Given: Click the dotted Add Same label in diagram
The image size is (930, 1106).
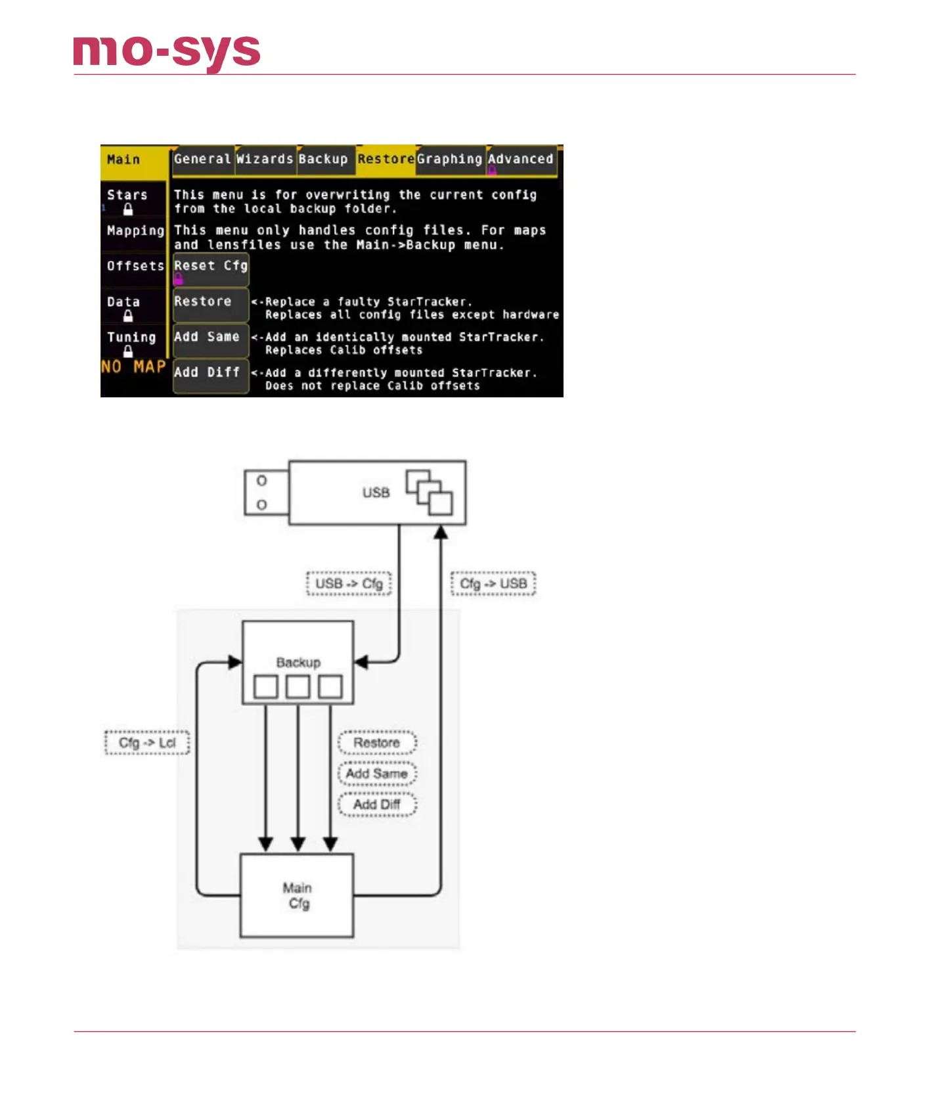Looking at the screenshot, I should (377, 774).
